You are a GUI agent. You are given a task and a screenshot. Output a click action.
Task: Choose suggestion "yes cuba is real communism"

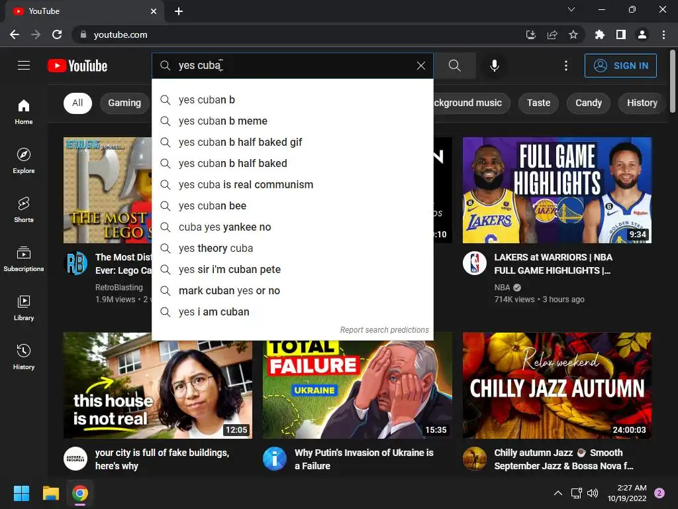[292, 184]
